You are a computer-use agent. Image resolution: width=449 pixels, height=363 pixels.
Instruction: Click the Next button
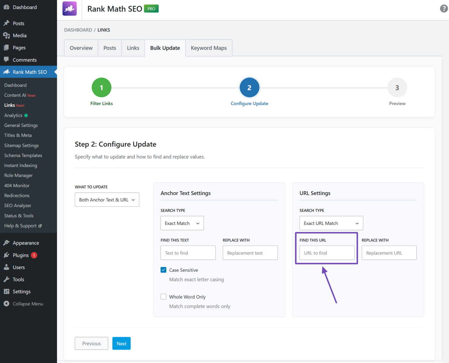tap(121, 343)
